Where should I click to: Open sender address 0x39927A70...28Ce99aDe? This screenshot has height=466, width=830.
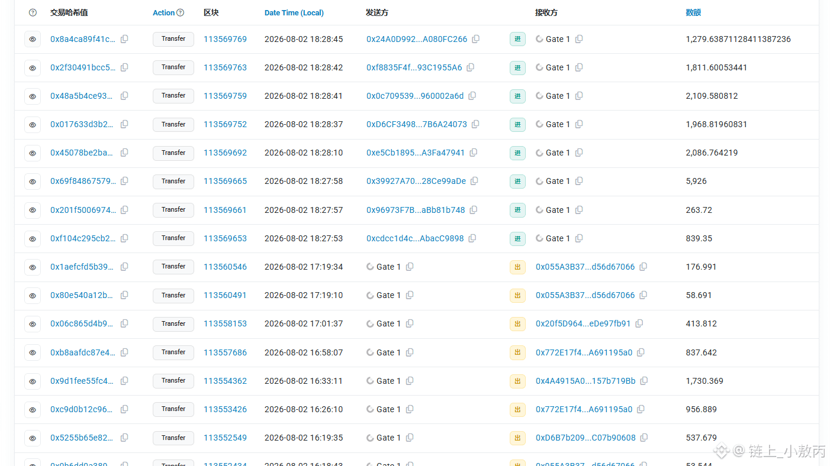point(416,181)
